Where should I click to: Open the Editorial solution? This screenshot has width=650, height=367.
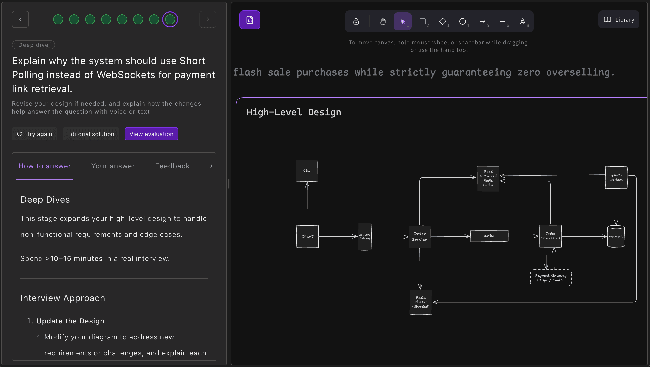(x=91, y=134)
